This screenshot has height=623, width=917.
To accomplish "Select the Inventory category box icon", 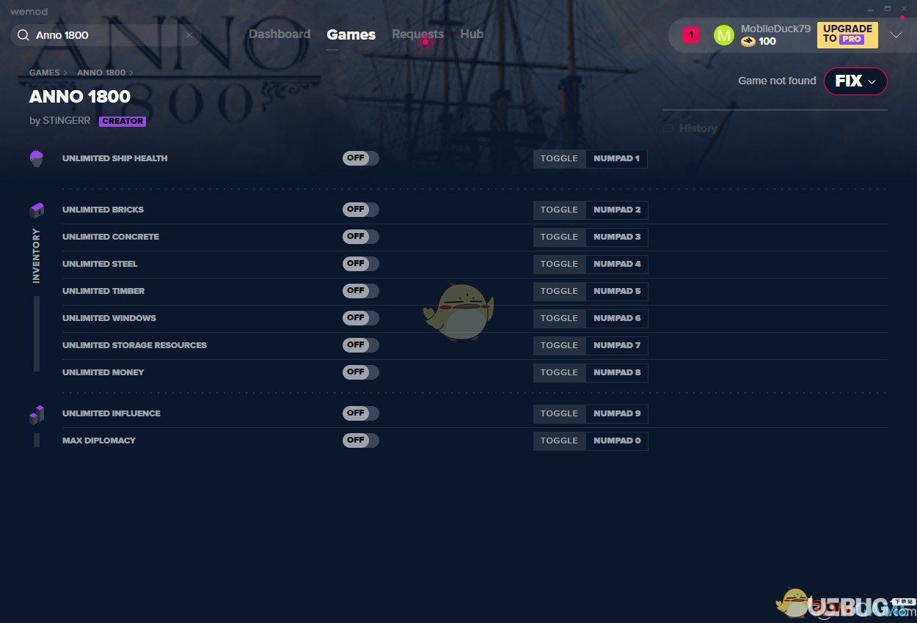I will click(37, 210).
